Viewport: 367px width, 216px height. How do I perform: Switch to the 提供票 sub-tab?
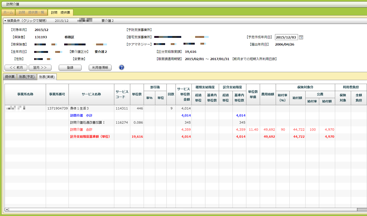click(9, 77)
